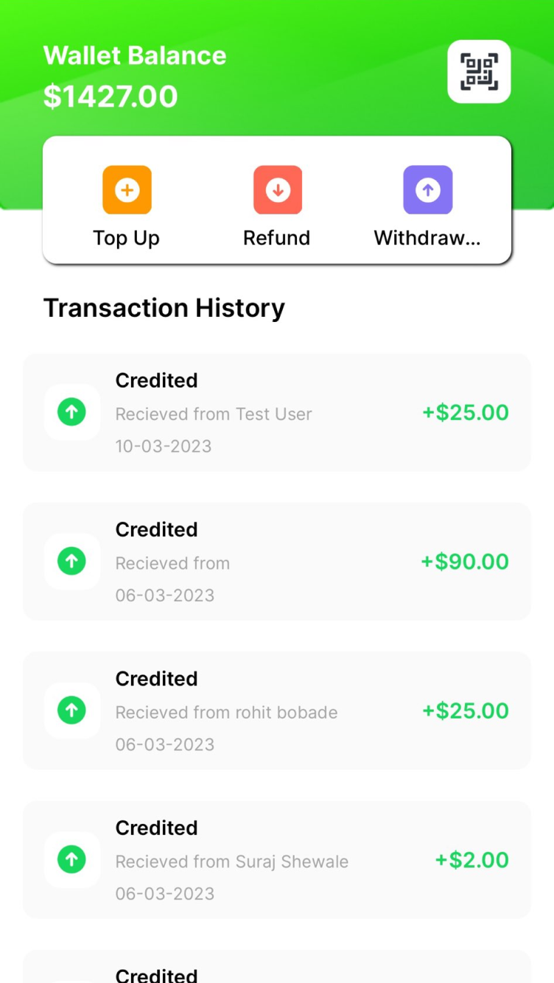554x983 pixels.
Task: Select 'Recieved from rohit bobade' transaction text
Action: click(x=226, y=713)
